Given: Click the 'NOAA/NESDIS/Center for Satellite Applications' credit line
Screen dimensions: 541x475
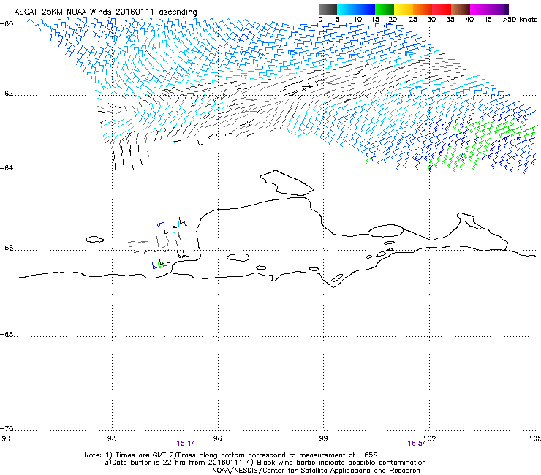Looking at the screenshot, I should (316, 471).
